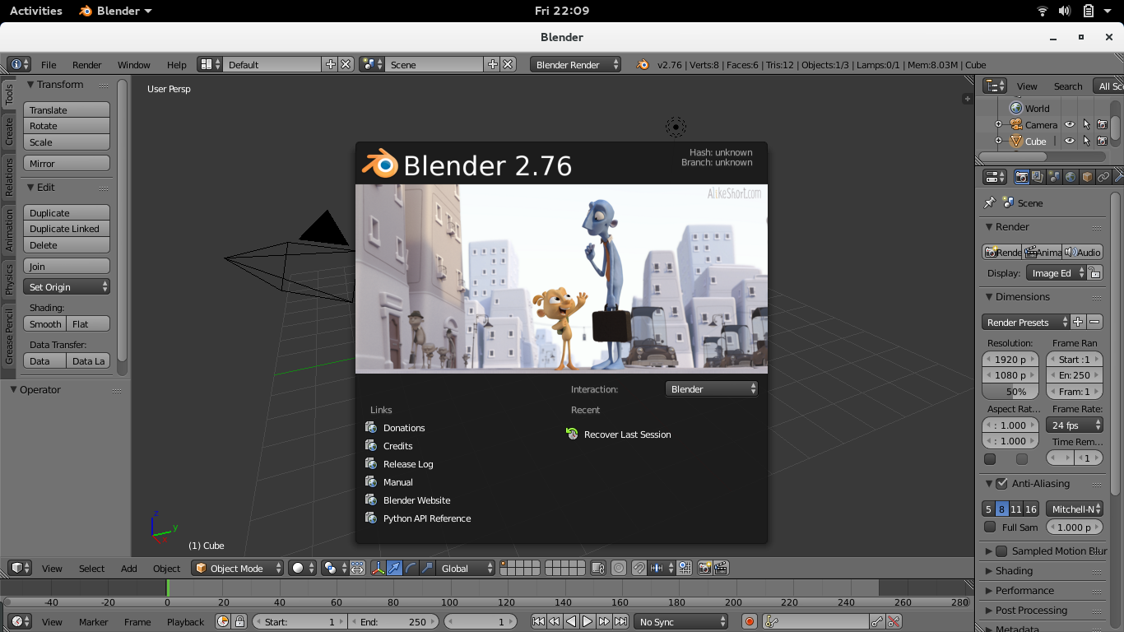Open the Render properties tab icon
The height and width of the screenshot is (632, 1124).
pyautogui.click(x=1022, y=177)
